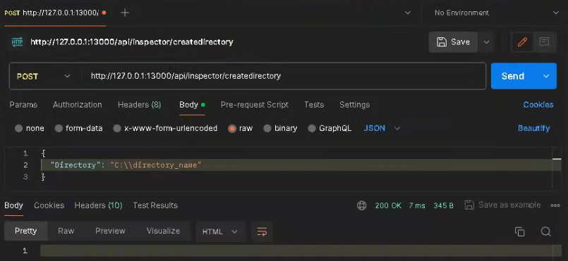Viewport: 568px width, 261px height.
Task: Open the No Environment selector
Action: click(x=495, y=13)
